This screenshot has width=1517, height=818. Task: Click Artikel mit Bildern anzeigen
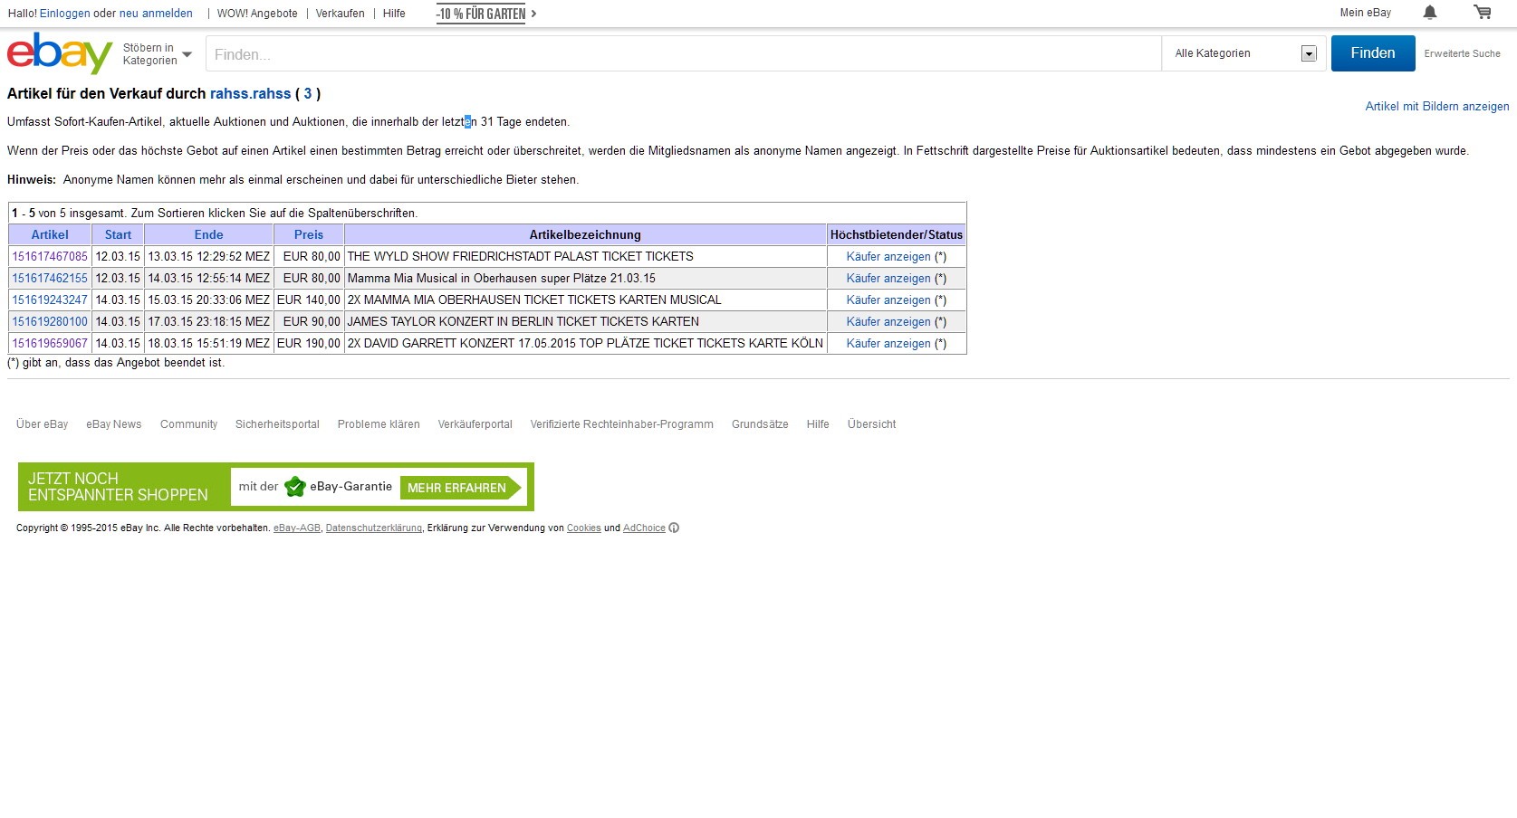[1437, 107]
